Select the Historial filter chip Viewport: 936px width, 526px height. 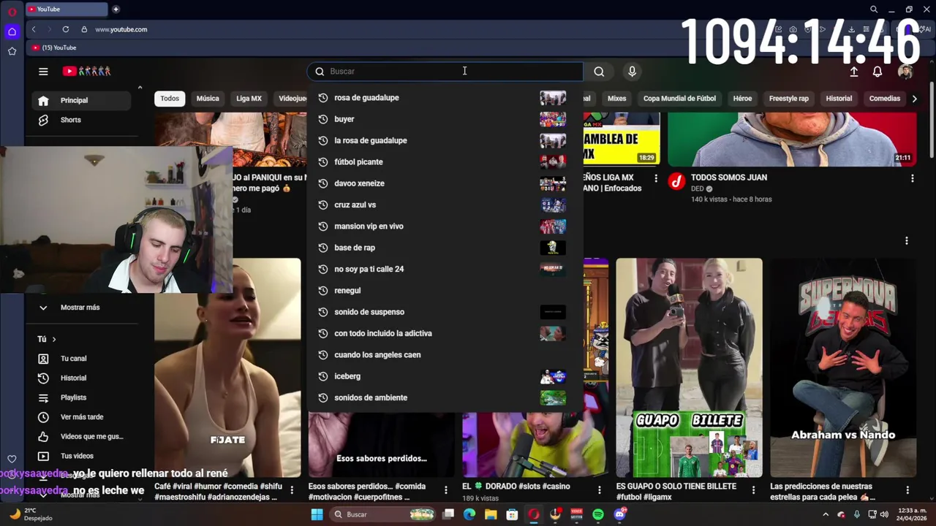click(839, 99)
